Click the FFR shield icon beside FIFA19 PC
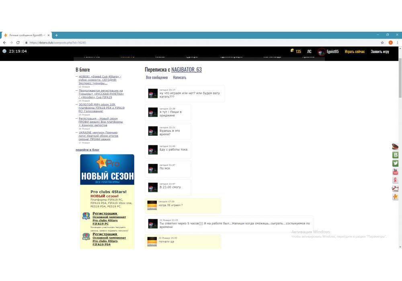Image resolution: width=402 pixels, height=281 pixels. pyautogui.click(x=86, y=216)
